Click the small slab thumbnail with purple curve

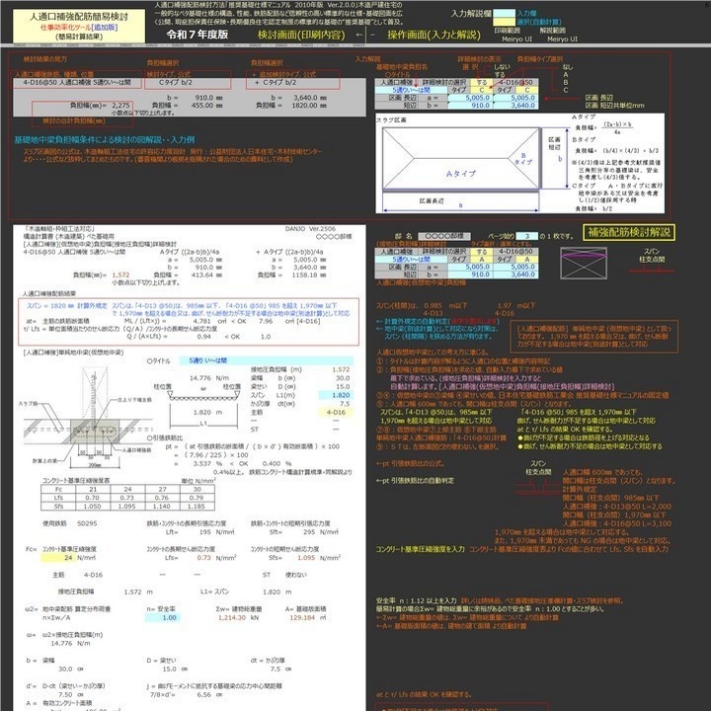coord(584,263)
